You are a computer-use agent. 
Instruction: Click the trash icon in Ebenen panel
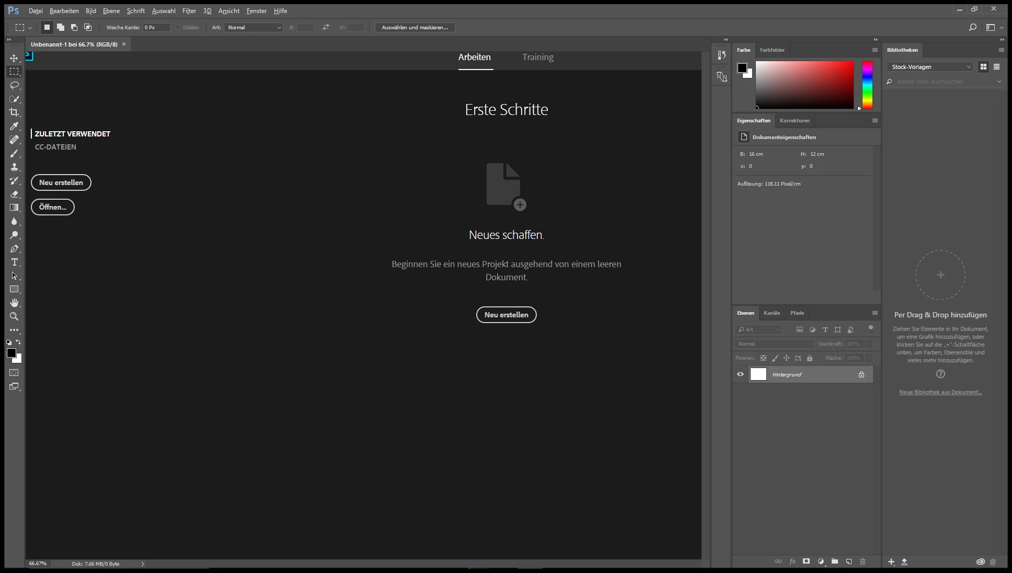(862, 561)
